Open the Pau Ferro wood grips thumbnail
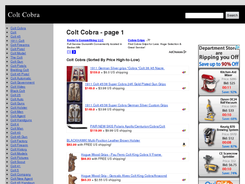 [x=73, y=162]
